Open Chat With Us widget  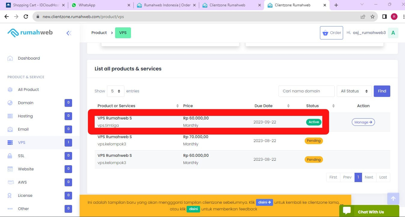(369, 211)
